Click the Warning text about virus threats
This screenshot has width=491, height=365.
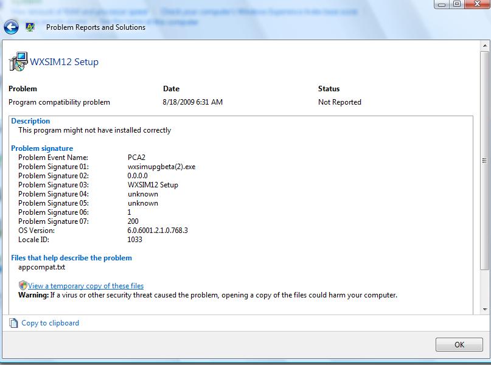tap(207, 295)
